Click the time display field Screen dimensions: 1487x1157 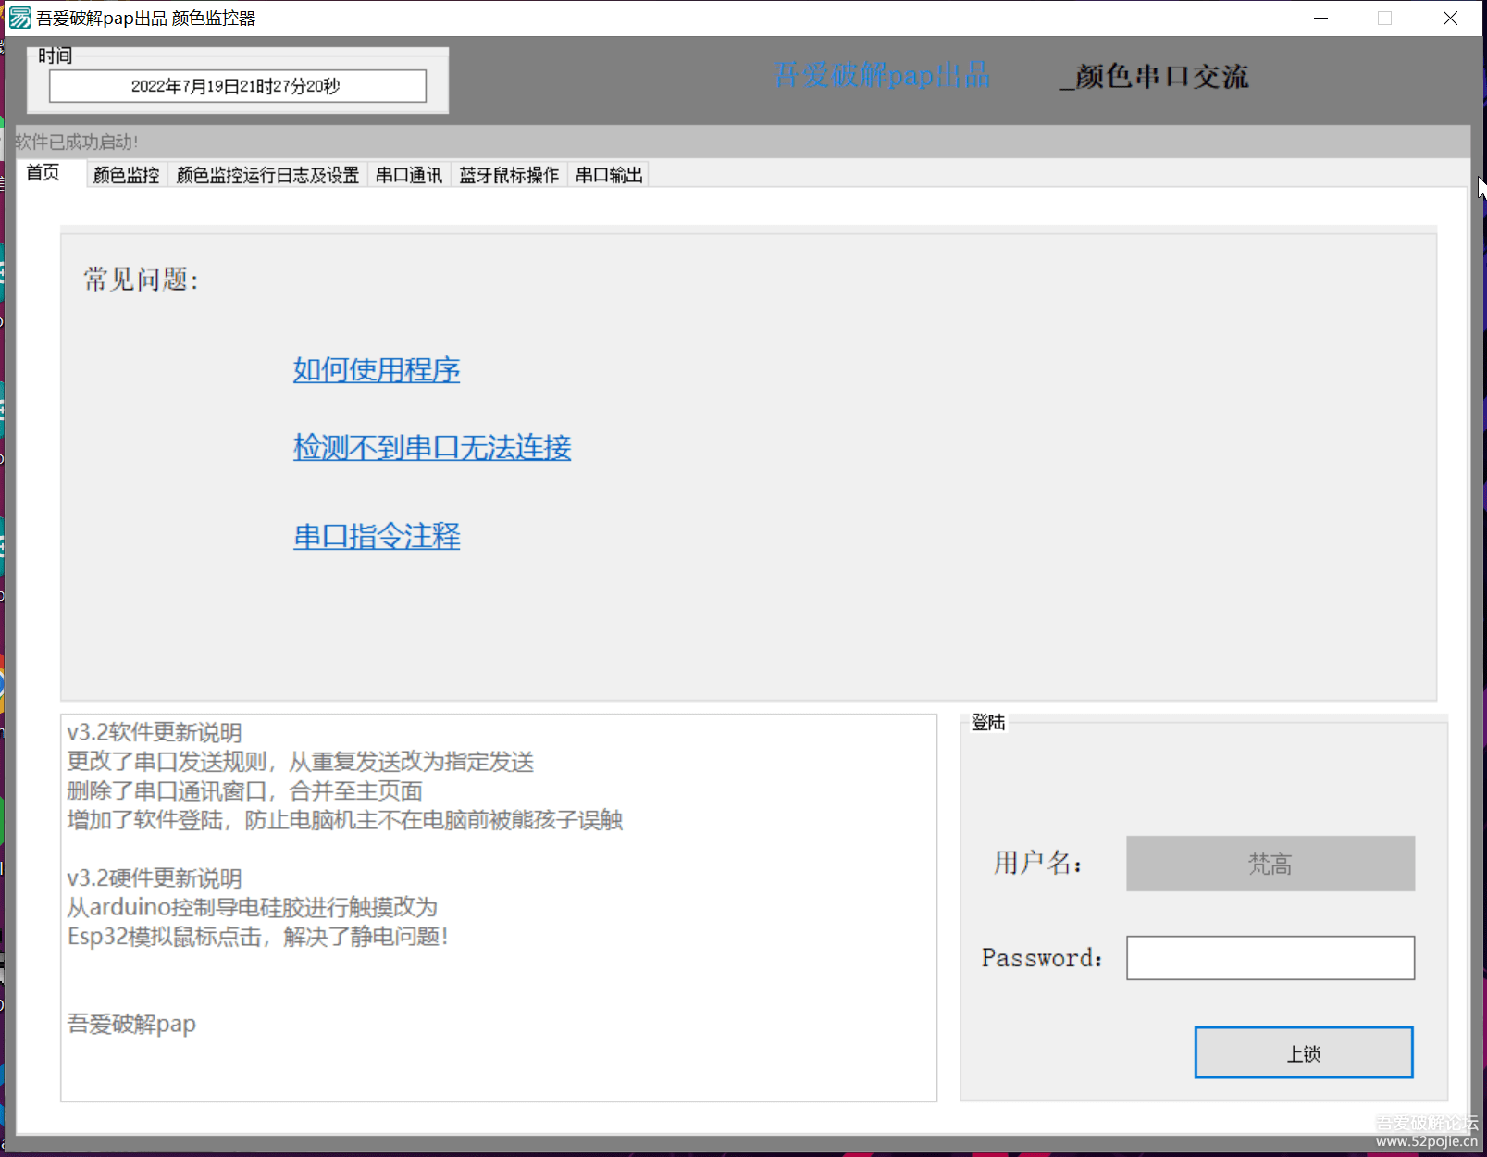pos(238,86)
